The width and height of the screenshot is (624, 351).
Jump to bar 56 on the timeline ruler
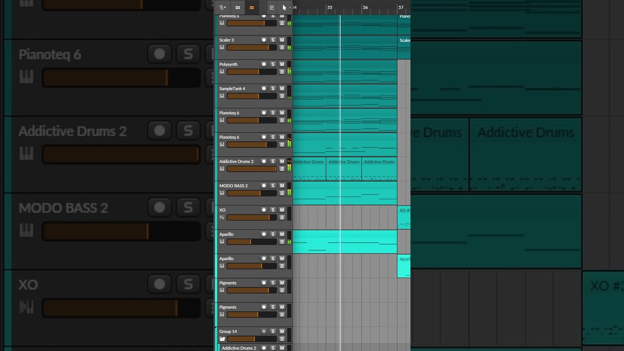pyautogui.click(x=365, y=7)
